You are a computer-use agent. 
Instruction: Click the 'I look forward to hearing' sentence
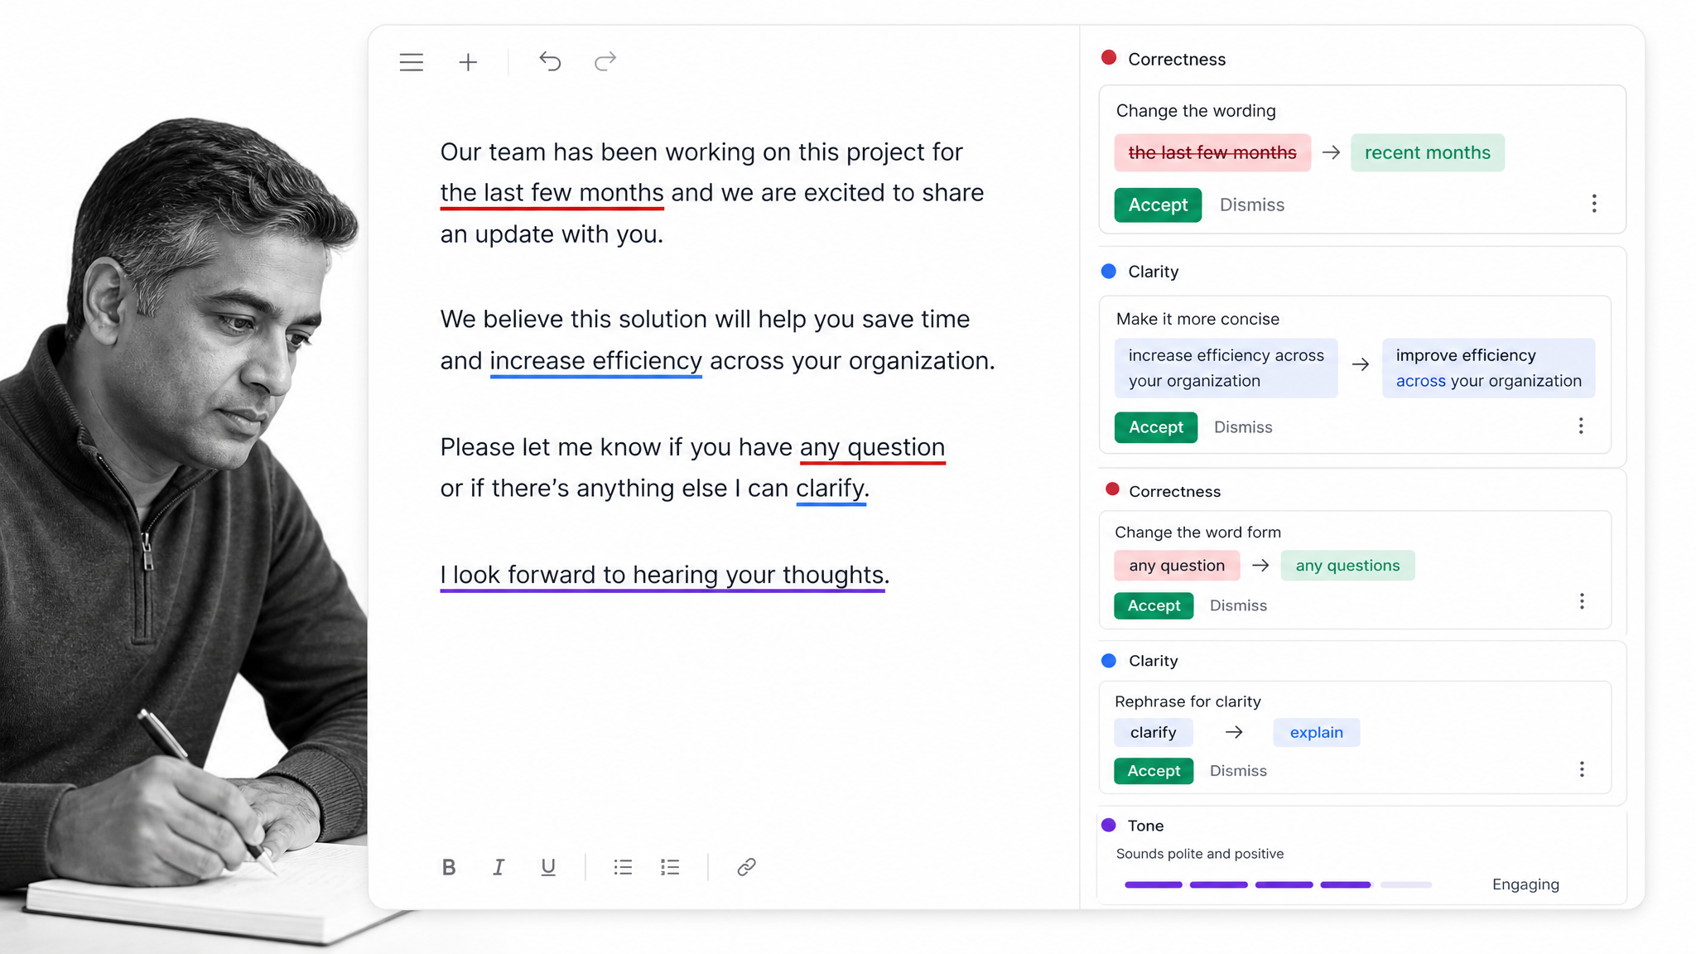click(664, 575)
